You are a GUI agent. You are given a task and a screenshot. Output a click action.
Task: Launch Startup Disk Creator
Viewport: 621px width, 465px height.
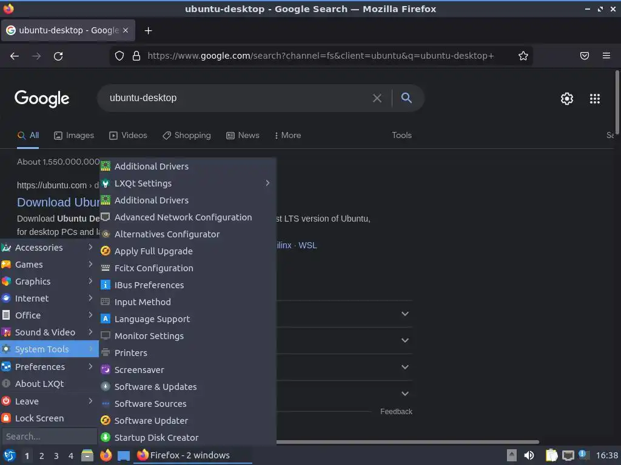(x=188, y=438)
